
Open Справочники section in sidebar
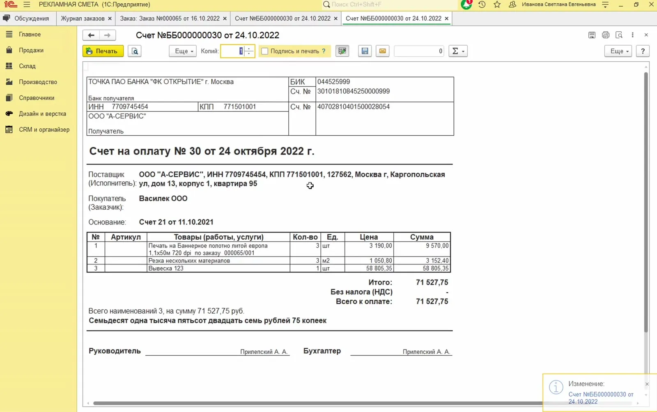tap(37, 98)
